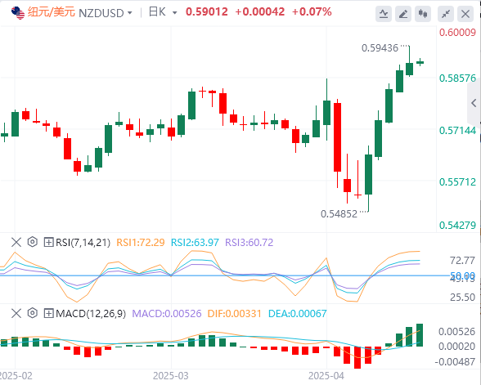Screen dimensions: 481x385
Task: Open the NZDUSD symbol dropdown arrow
Action: 130,13
